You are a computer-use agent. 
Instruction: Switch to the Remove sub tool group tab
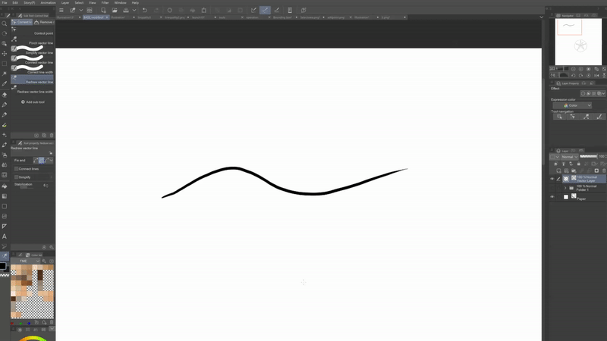(x=44, y=22)
